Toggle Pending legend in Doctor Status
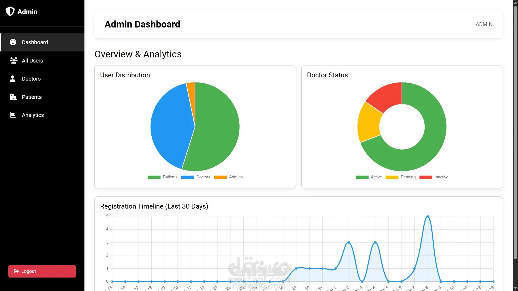This screenshot has width=518, height=291. pos(401,177)
